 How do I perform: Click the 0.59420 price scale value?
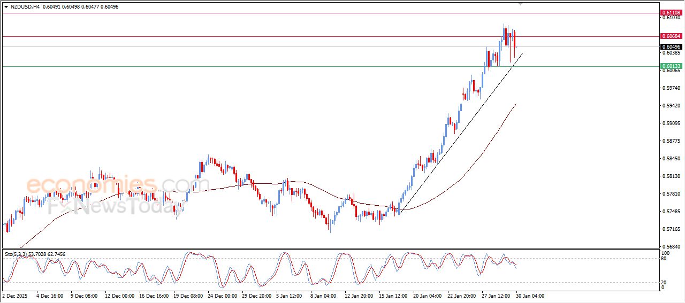[x=670, y=106]
